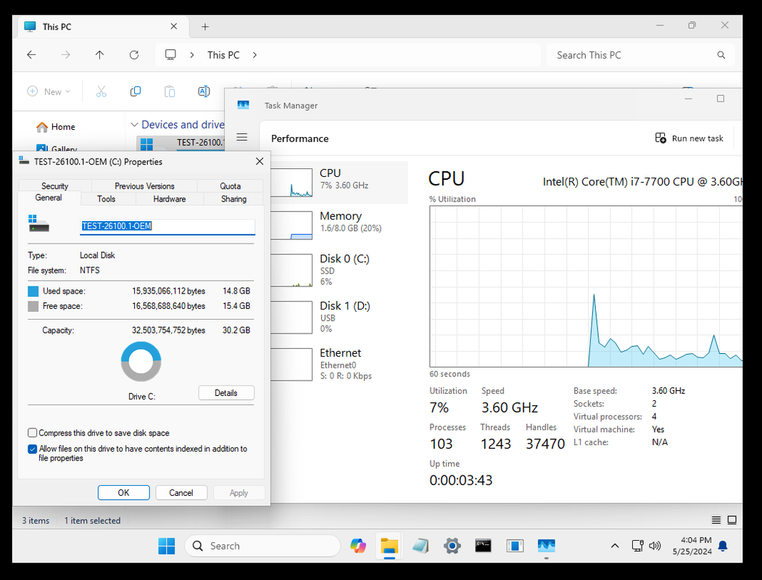Open the Windows Start menu

(167, 546)
